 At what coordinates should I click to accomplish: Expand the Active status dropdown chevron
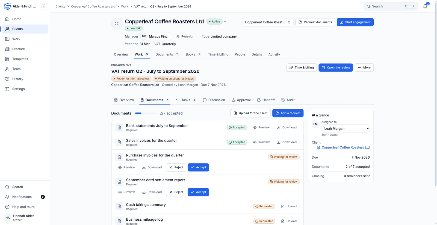tap(225, 21)
